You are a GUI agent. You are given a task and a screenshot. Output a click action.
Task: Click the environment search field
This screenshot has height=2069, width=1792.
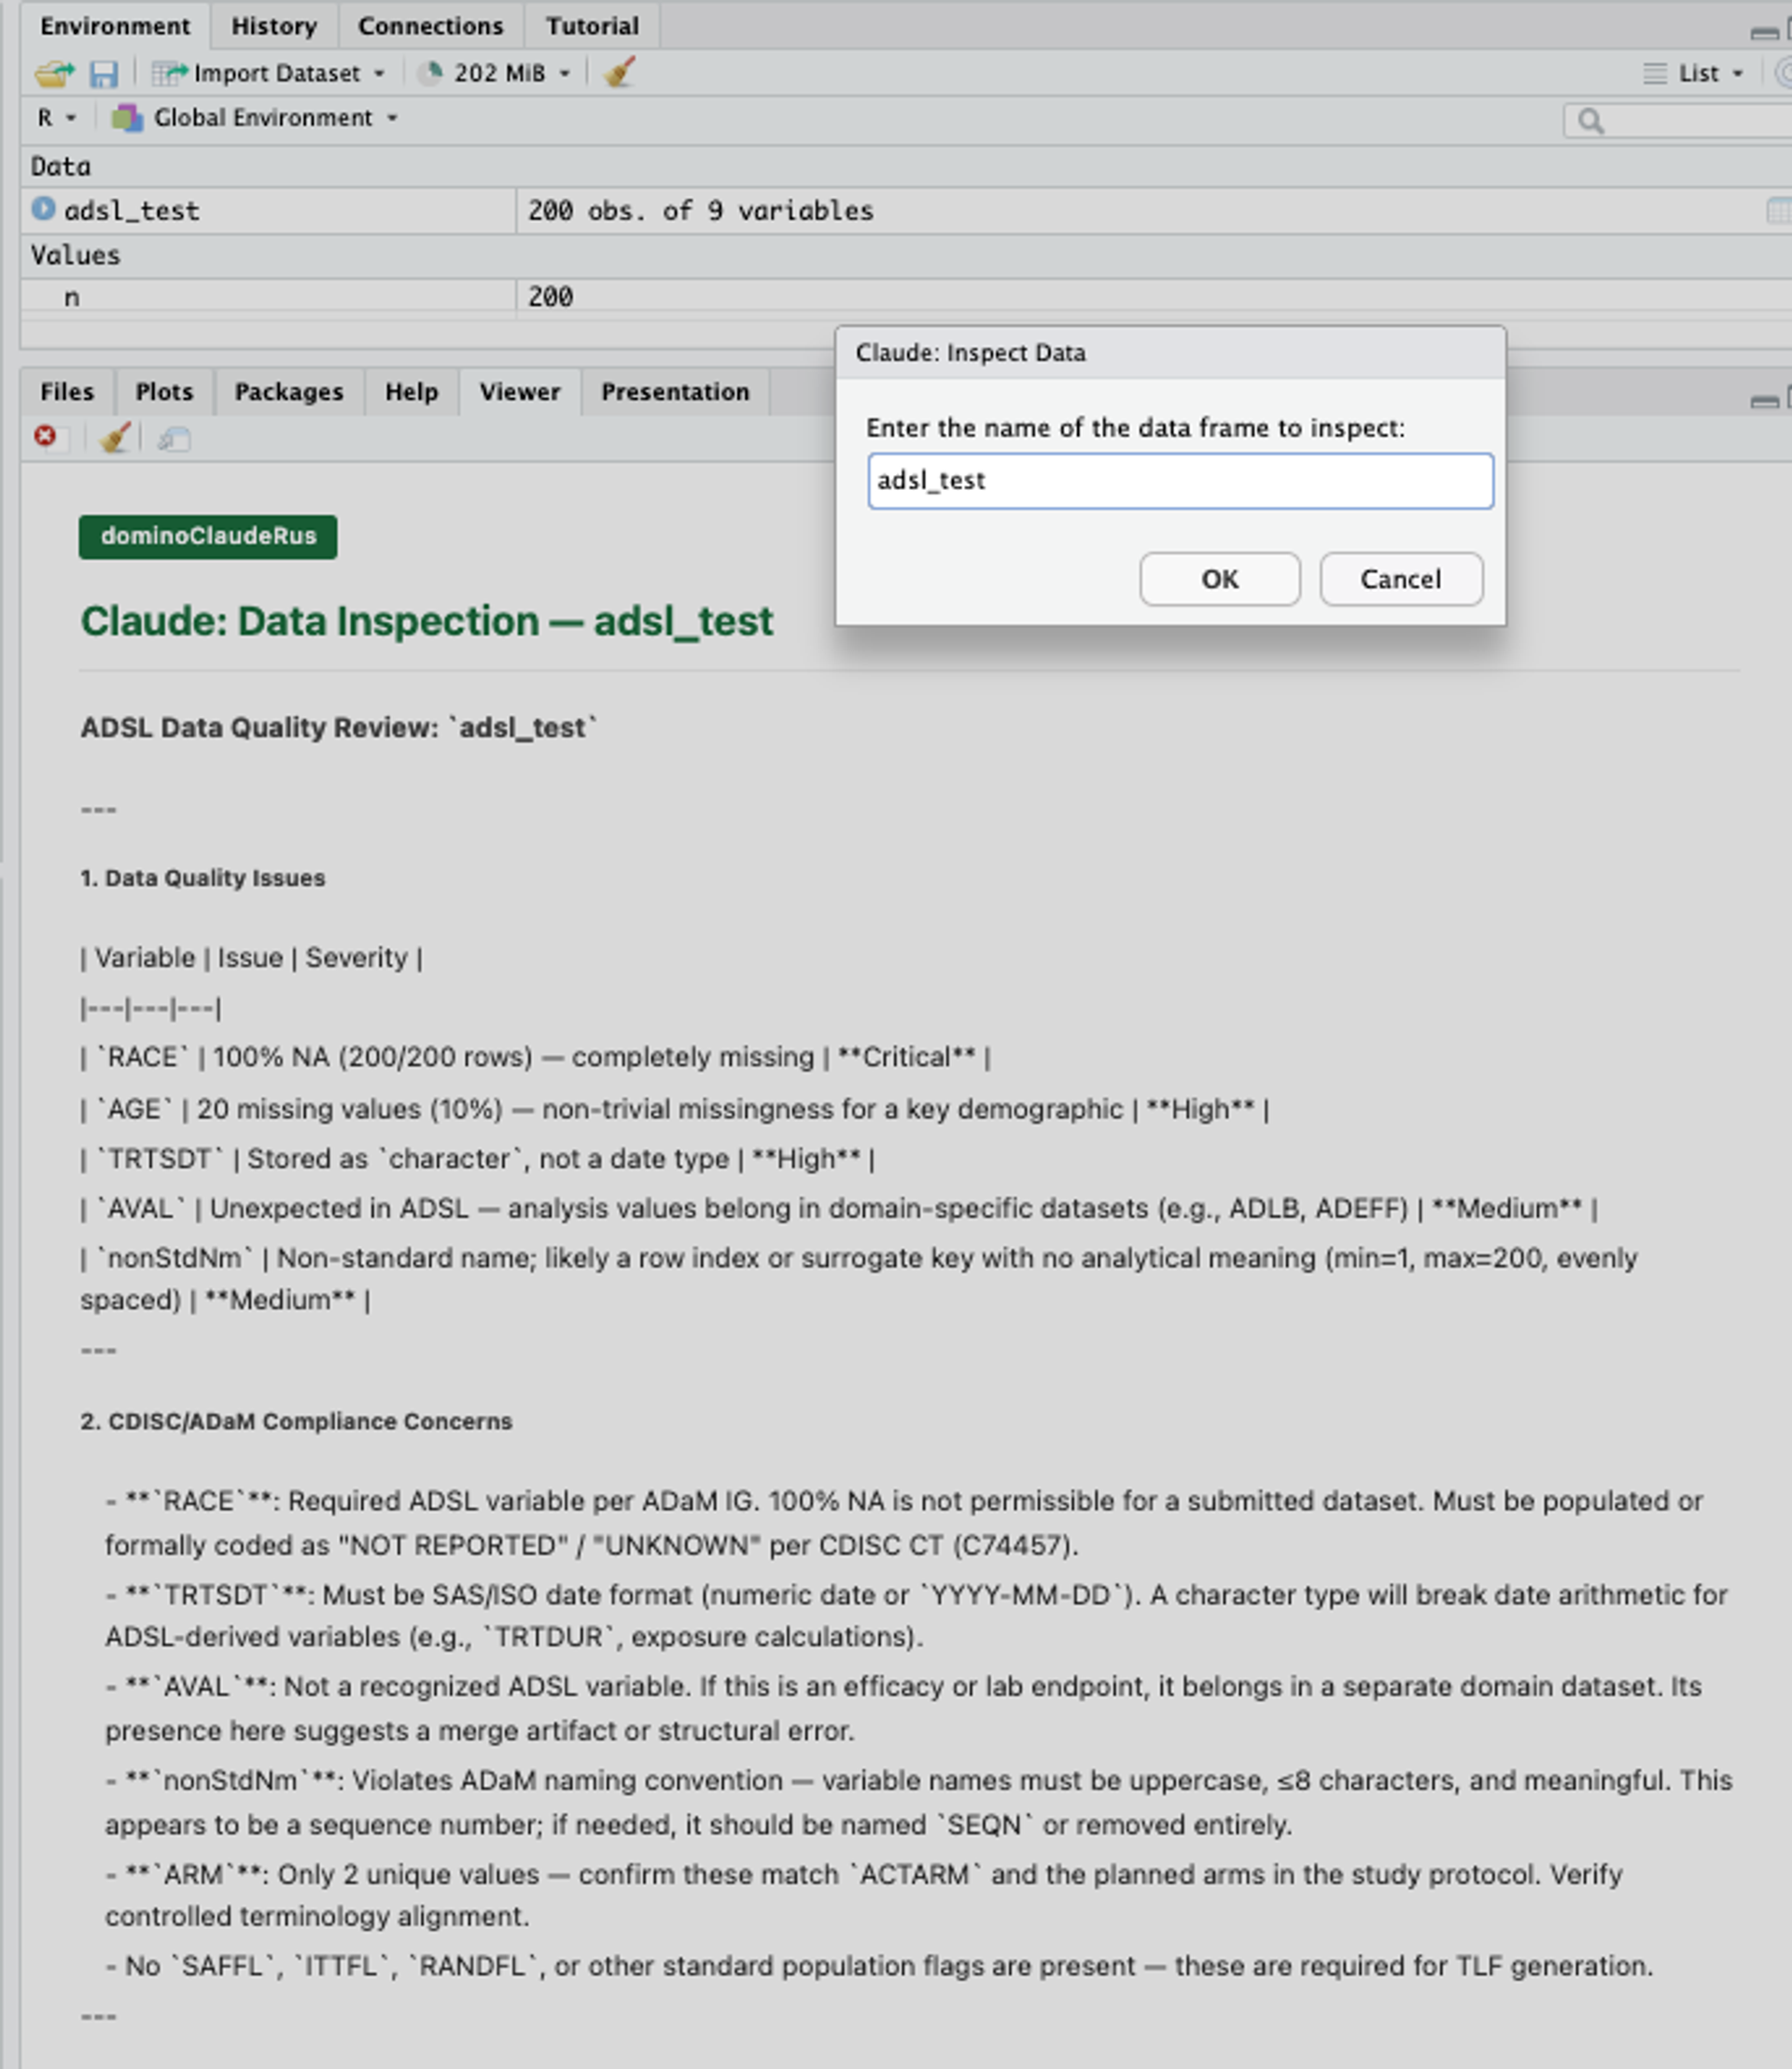(x=1677, y=121)
